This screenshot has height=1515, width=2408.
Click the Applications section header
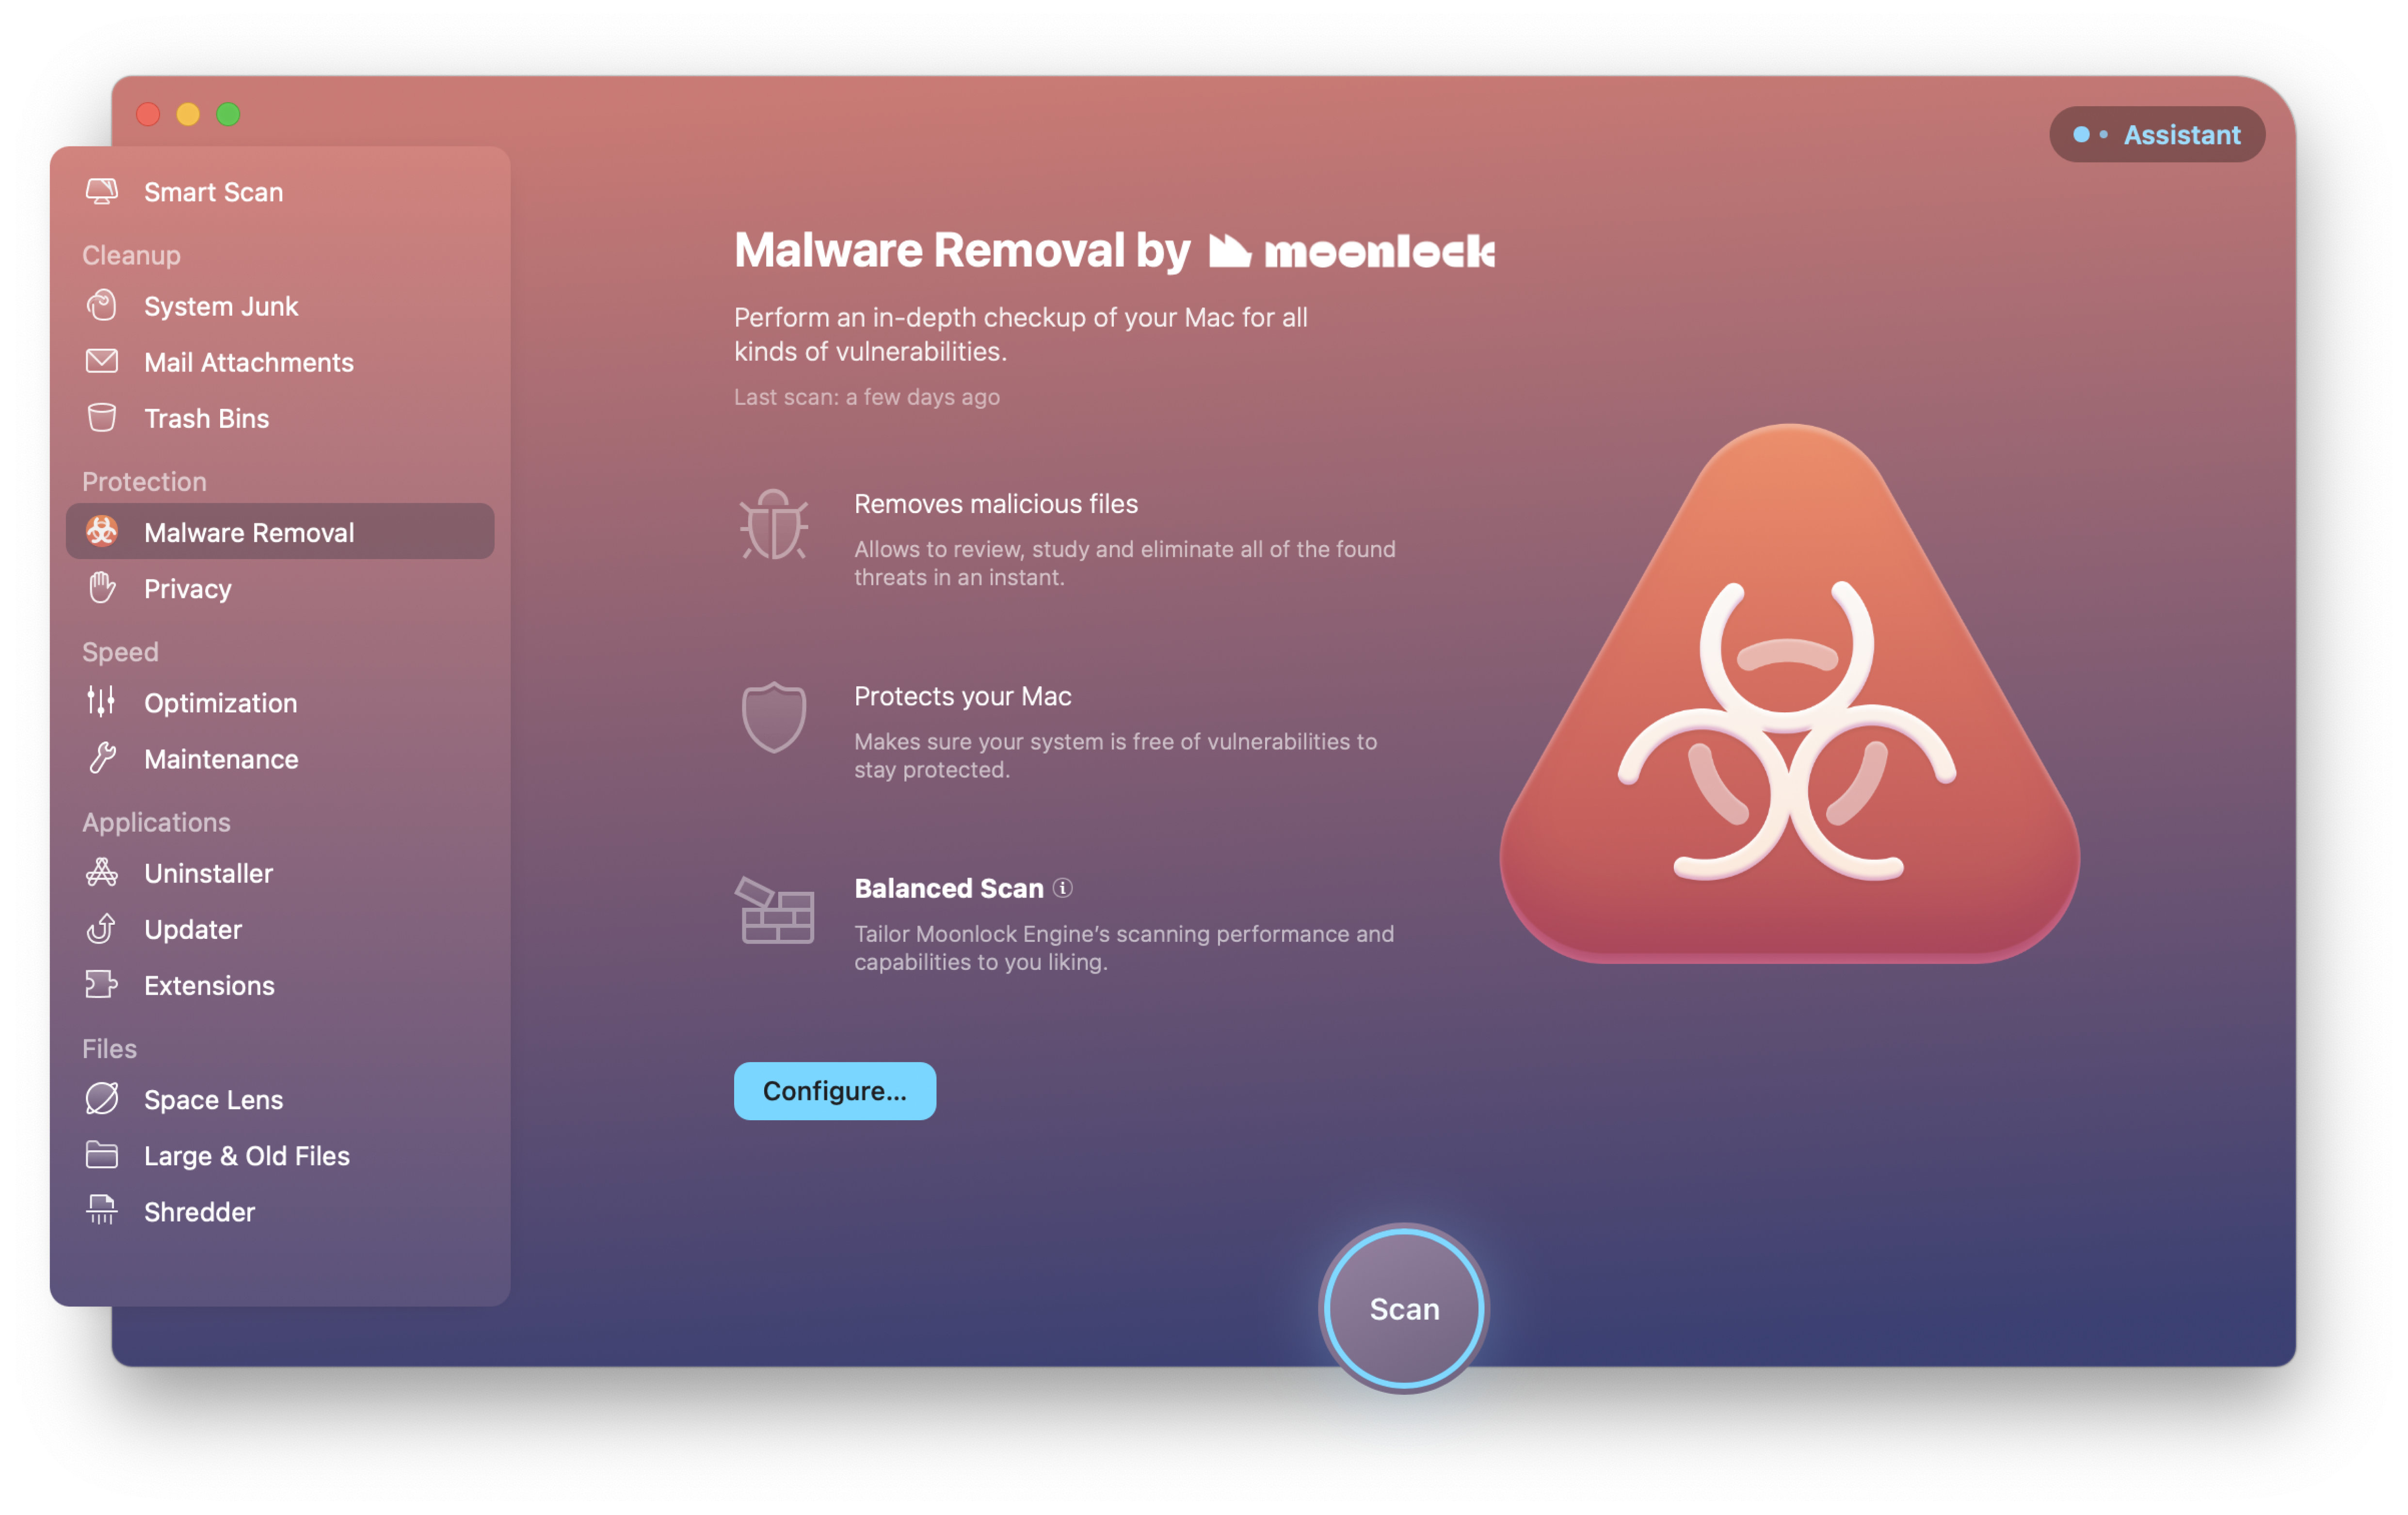click(x=156, y=822)
